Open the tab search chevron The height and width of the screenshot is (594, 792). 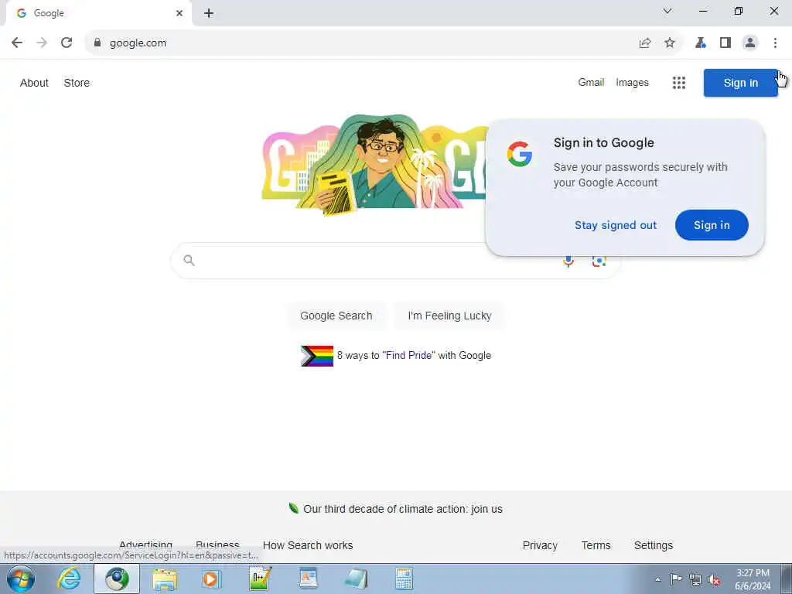667,11
